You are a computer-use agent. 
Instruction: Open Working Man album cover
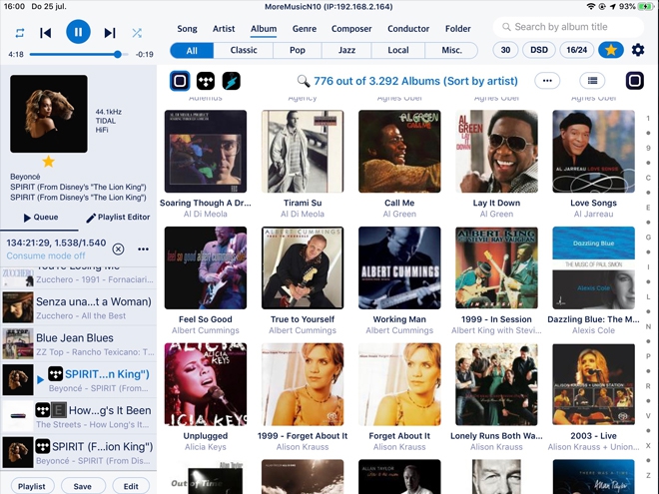coord(399,267)
